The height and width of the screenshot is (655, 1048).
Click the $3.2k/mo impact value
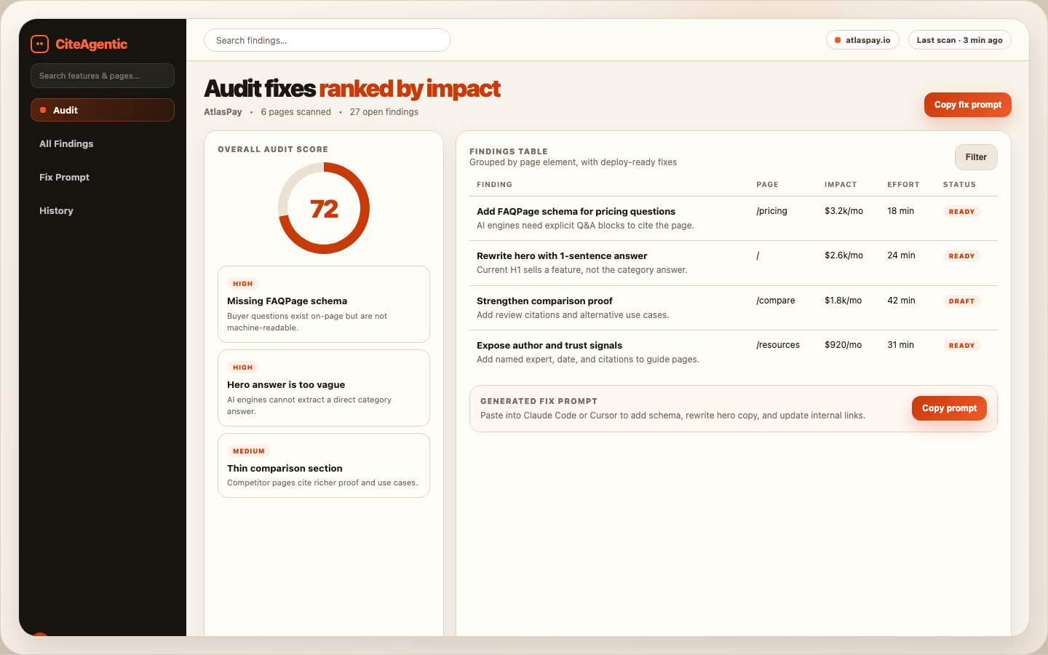coord(843,211)
